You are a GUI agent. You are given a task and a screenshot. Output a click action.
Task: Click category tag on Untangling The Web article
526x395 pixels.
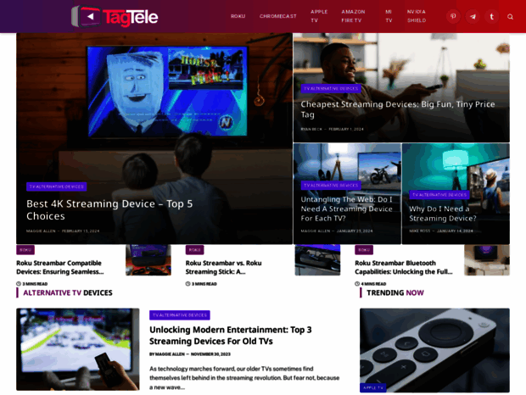[x=331, y=186]
